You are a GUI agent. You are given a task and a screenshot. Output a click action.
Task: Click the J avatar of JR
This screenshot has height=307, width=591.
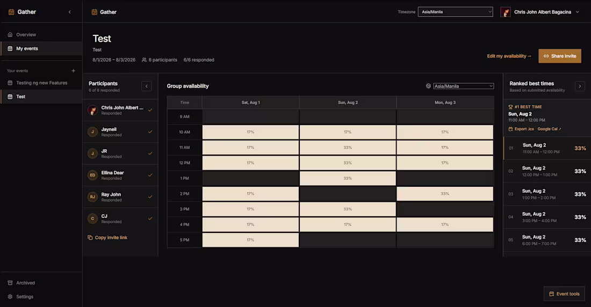pyautogui.click(x=92, y=153)
